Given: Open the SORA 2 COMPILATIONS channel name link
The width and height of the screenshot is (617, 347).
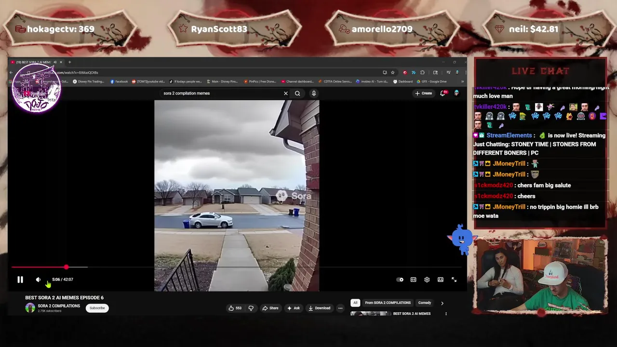Looking at the screenshot, I should click(59, 306).
